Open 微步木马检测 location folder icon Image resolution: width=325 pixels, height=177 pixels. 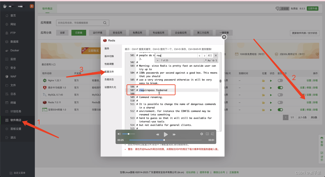pos(264,88)
